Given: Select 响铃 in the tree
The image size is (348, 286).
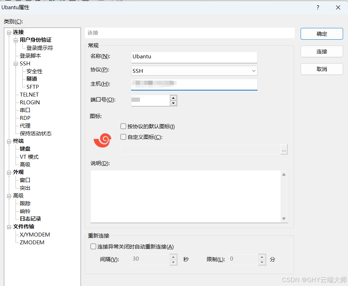Looking at the screenshot, I should (25, 211).
